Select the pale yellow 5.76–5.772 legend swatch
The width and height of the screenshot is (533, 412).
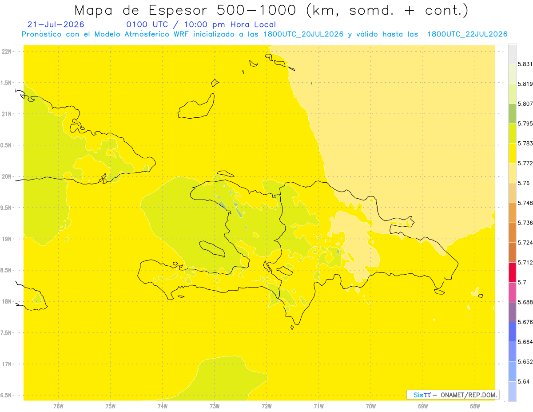point(512,173)
